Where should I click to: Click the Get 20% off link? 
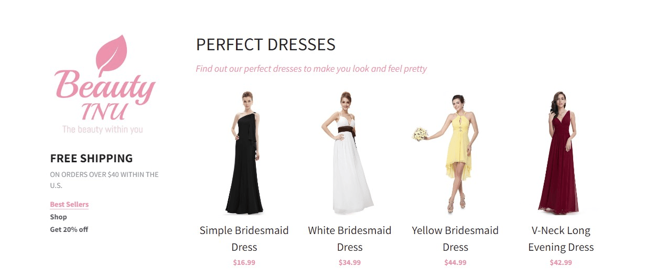coord(69,229)
